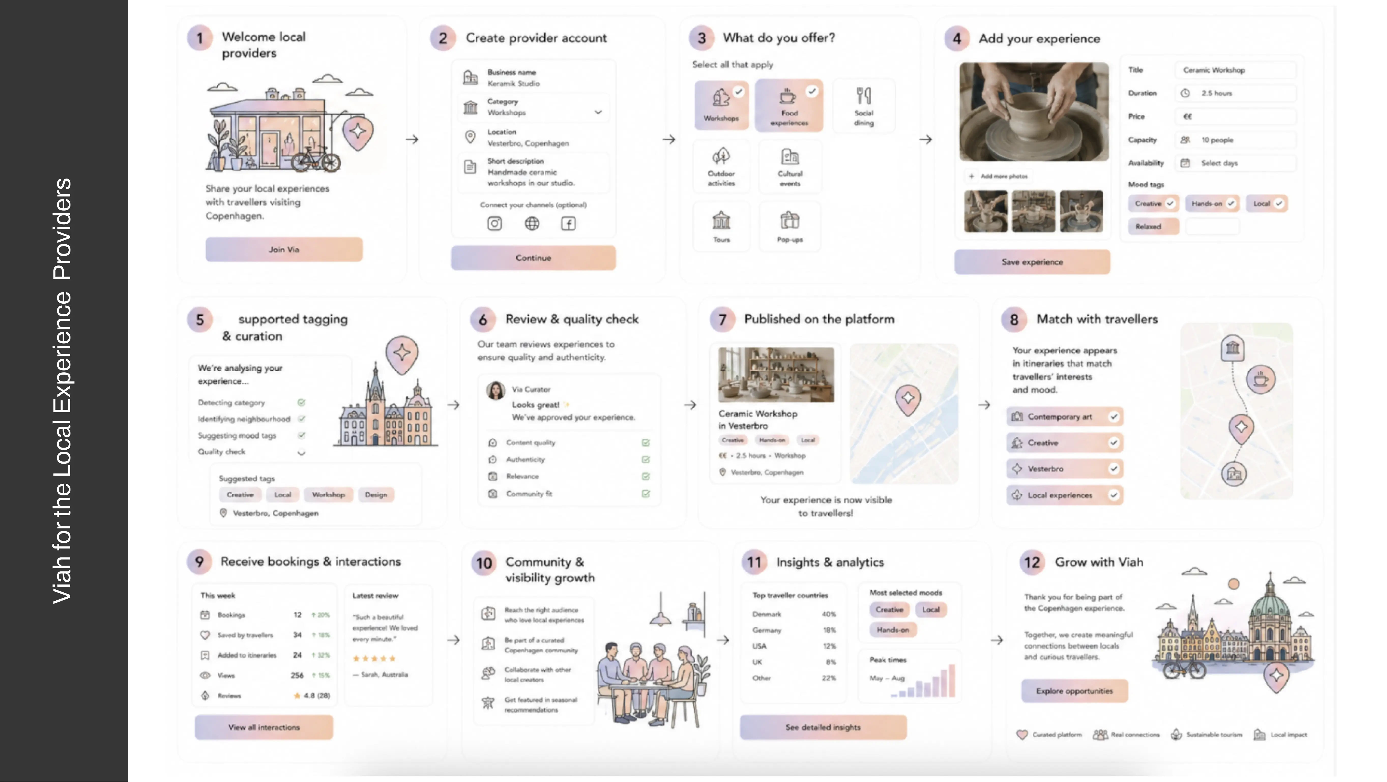The height and width of the screenshot is (782, 1387).
Task: Edit the Title Ceramic Workshop field
Action: coord(1235,70)
